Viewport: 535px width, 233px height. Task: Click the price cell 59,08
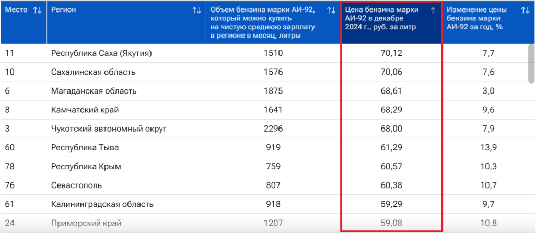pyautogui.click(x=391, y=224)
